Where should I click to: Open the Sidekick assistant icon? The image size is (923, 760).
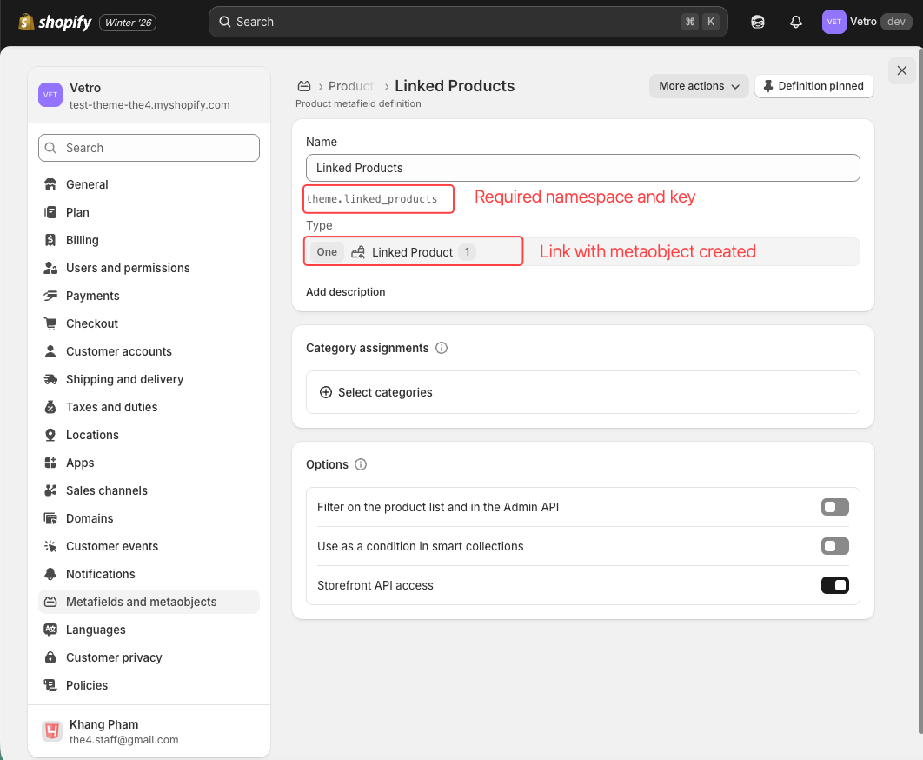(757, 22)
